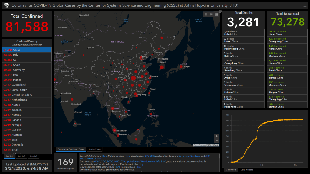
Task: Open the WHO data source link
Action: 97,161
